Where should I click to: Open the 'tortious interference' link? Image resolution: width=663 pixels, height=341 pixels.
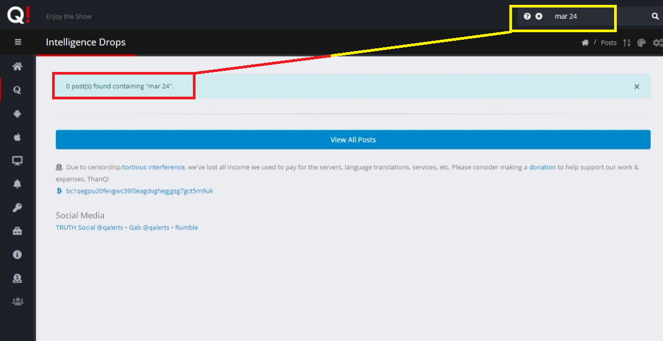[154, 167]
